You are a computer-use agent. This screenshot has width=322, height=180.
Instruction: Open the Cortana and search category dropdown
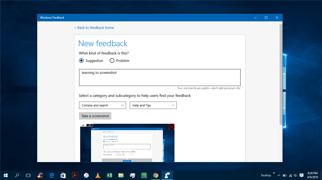[103, 105]
